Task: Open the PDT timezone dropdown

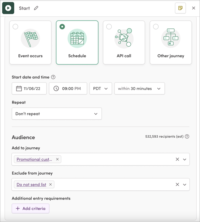Action: pyautogui.click(x=101, y=88)
